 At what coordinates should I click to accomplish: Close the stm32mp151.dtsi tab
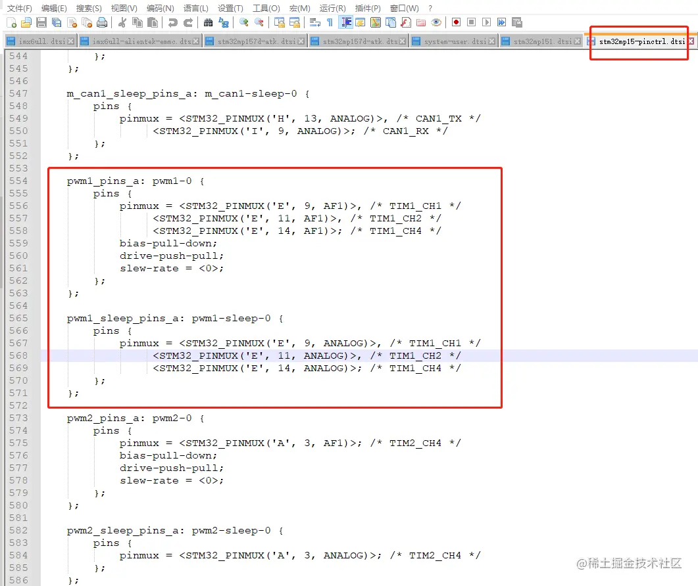coord(578,41)
